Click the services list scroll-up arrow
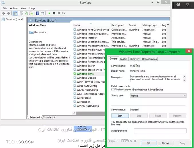Screen dimensions: 194x148 tap(168, 25)
